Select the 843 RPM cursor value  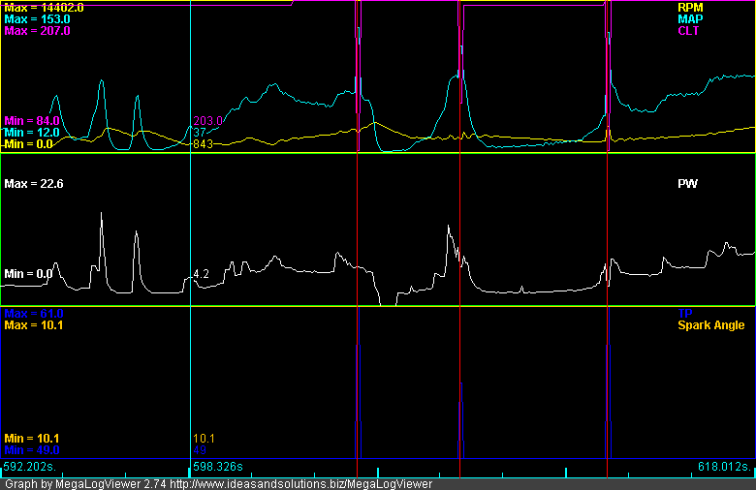pyautogui.click(x=204, y=144)
